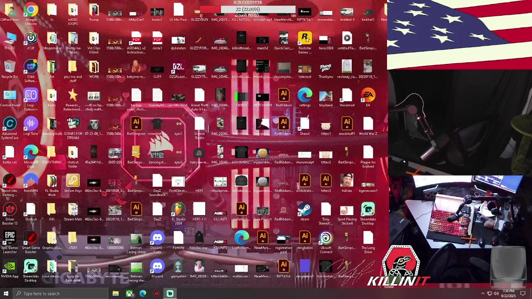The height and width of the screenshot is (299, 532).
Task: Select the Vid Clips Killinit folder
Action: tap(94, 42)
